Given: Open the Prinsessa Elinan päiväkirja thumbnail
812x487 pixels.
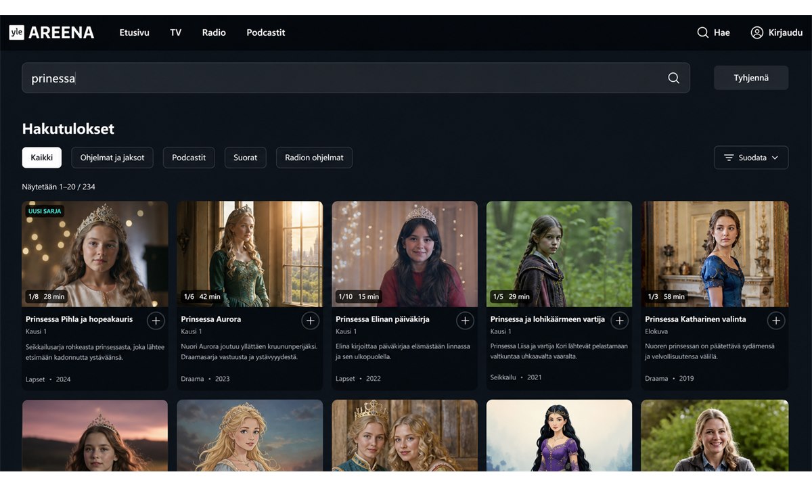Looking at the screenshot, I should [405, 254].
